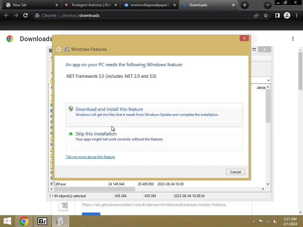The image size is (303, 227).
Task: Toggle the side panel icon
Action: click(x=278, y=15)
